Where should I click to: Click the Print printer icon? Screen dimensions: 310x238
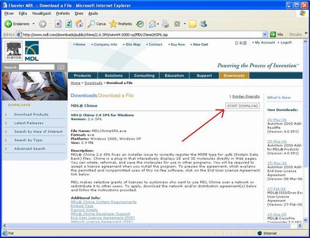click(165, 24)
